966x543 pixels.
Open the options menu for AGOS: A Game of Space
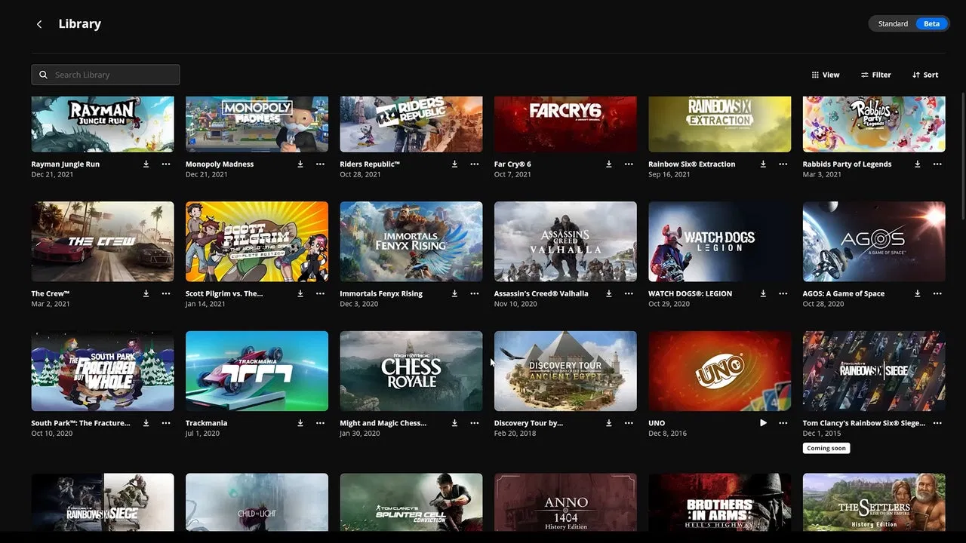coord(937,293)
